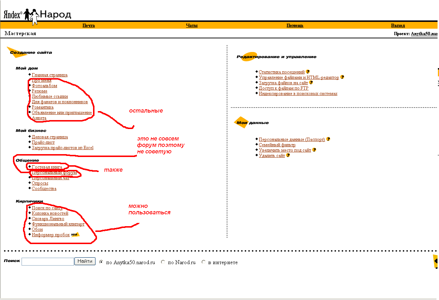Open Индексирование в поисковых системах link
439x300 pixels.
pyautogui.click(x=298, y=94)
